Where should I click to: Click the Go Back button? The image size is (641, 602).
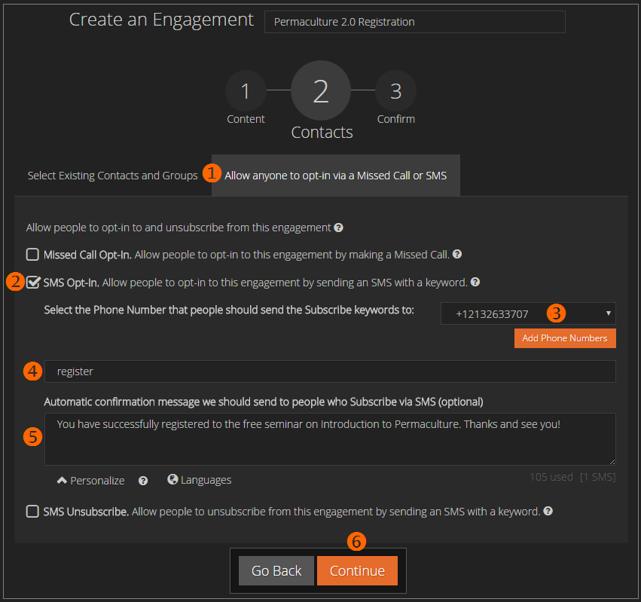point(276,570)
